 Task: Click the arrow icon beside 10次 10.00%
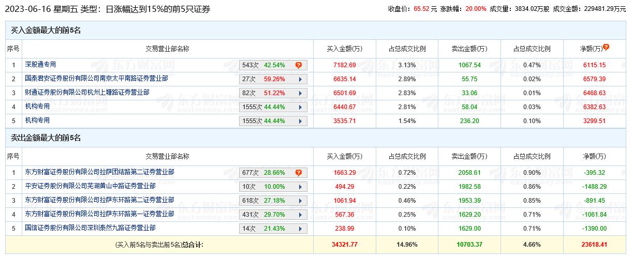pos(299,187)
